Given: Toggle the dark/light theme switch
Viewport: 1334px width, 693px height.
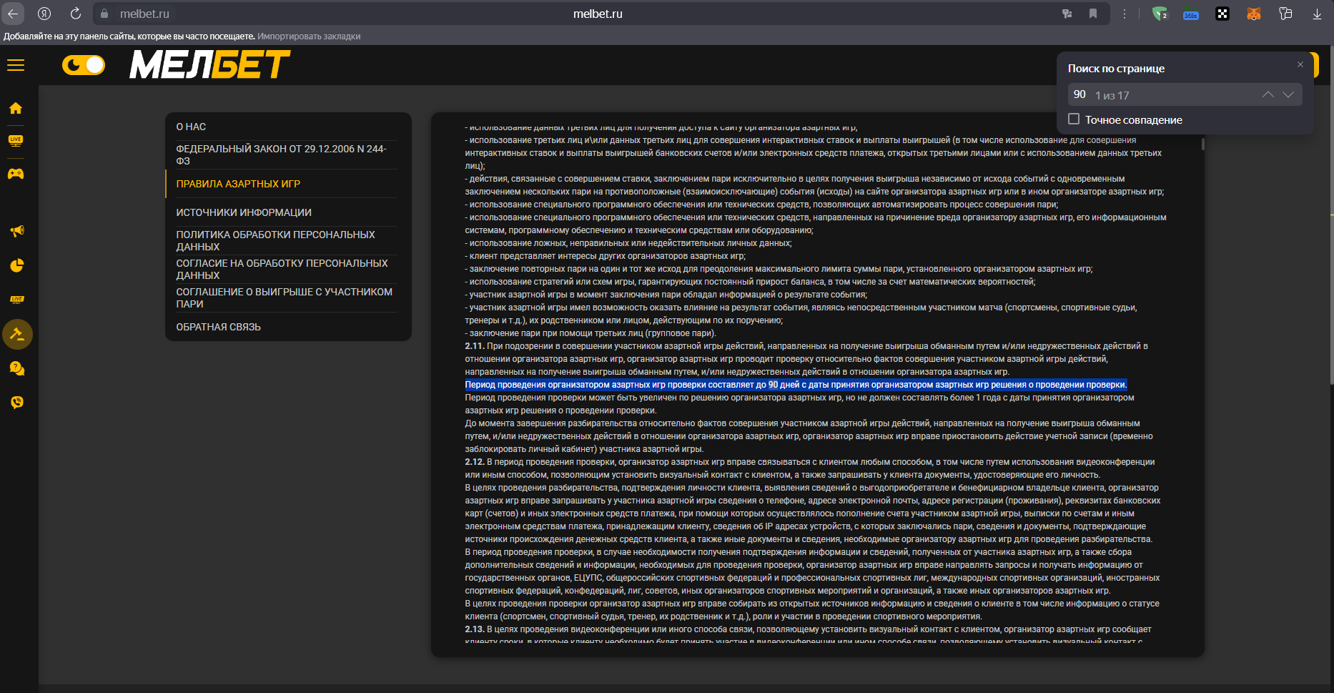Looking at the screenshot, I should click(84, 65).
